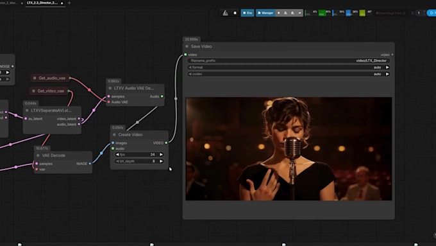Viewport: 436px width, 246px height.
Task: Open the Env toolbar button
Action: pos(247,13)
